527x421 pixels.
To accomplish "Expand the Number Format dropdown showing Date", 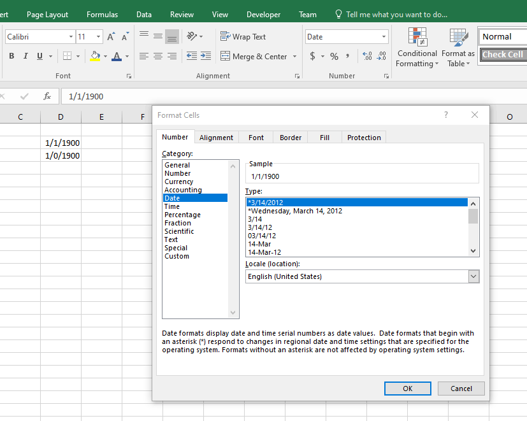I will tap(384, 37).
